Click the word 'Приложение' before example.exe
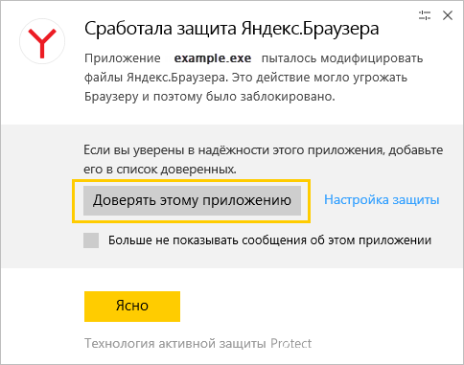464x365 pixels. [x=123, y=58]
